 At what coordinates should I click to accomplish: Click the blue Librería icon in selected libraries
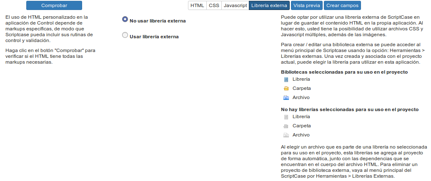286,79
